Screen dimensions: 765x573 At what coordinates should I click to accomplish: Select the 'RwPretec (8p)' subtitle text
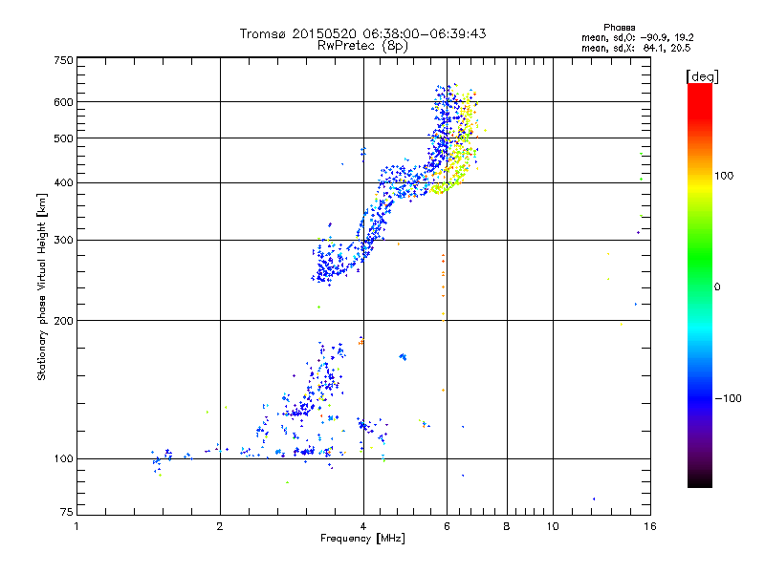(362, 46)
